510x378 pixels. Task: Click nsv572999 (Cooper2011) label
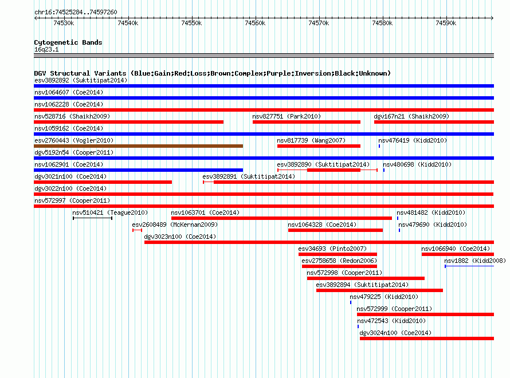click(394, 309)
